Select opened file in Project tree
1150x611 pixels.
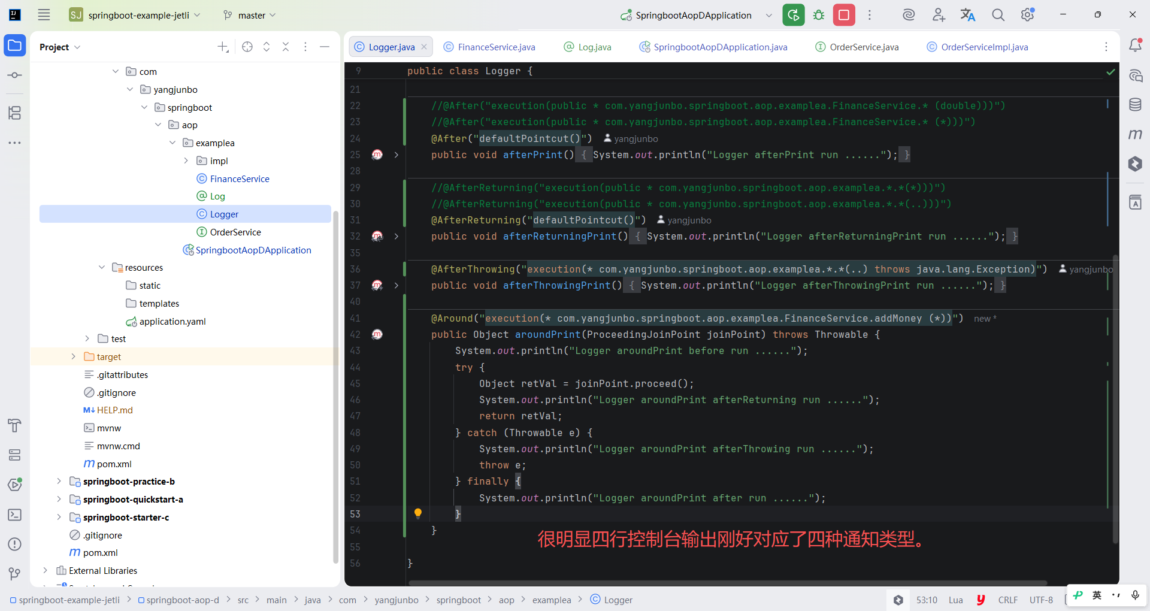point(247,47)
